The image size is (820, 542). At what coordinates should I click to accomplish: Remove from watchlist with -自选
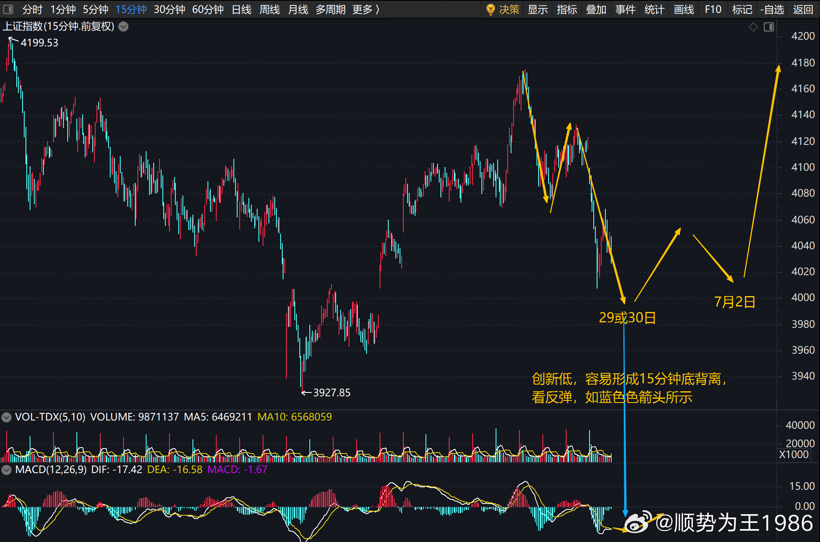(772, 9)
